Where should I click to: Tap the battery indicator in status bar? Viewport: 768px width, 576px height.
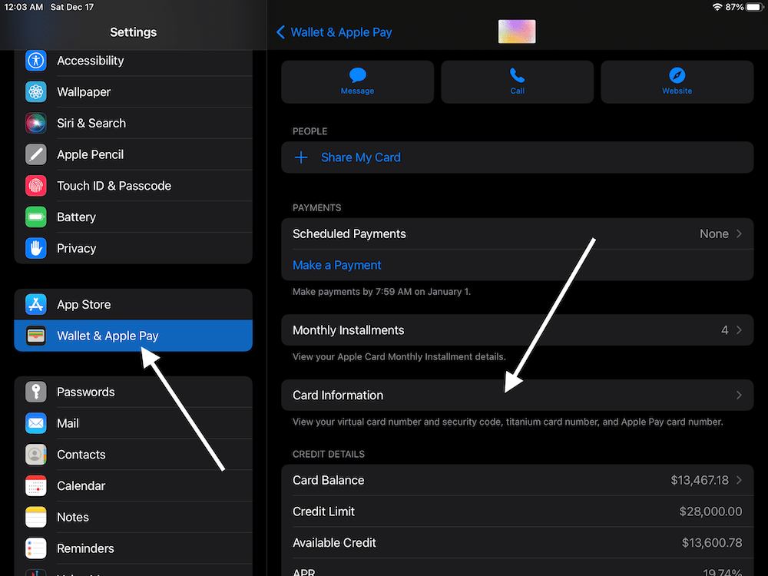point(755,7)
